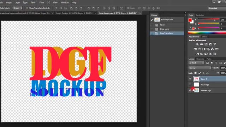Click the 3D rotate mode icon
The image size is (226, 127).
click(x=139, y=8)
